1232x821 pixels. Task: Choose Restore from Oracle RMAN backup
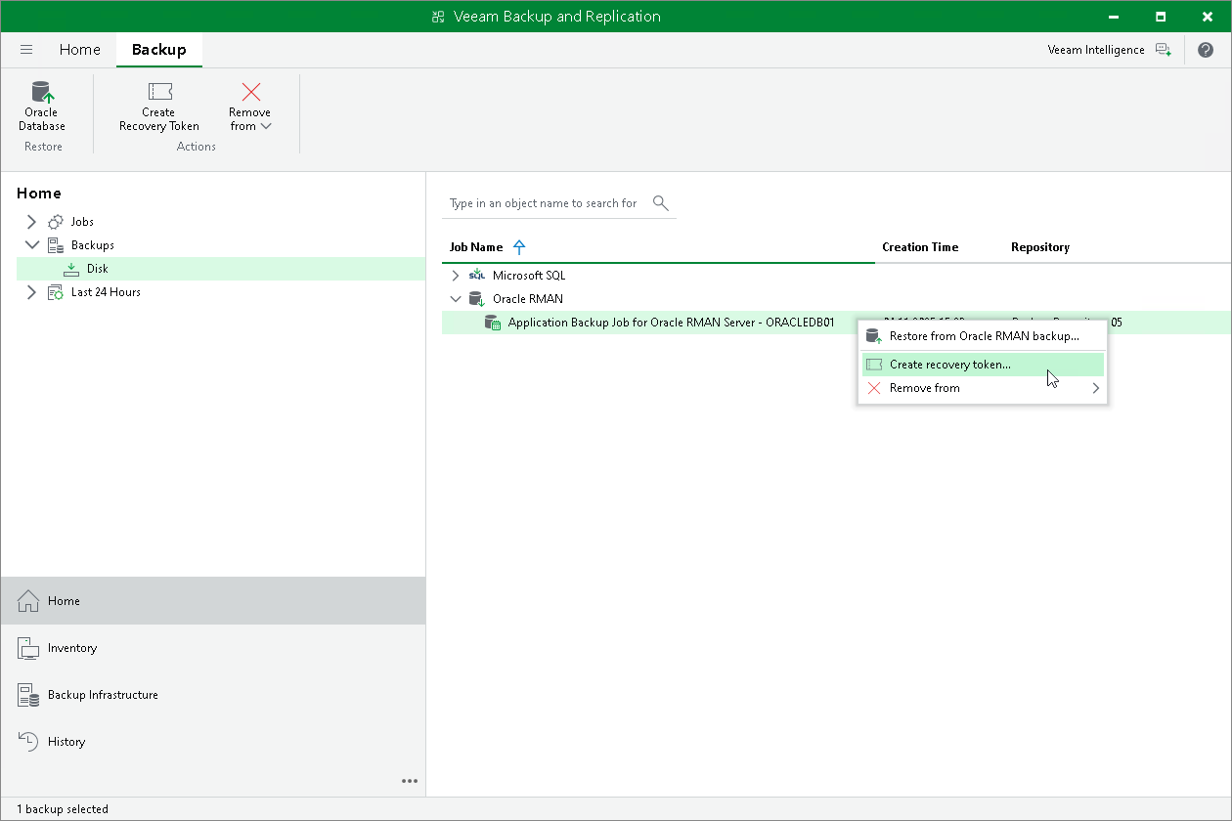[983, 336]
